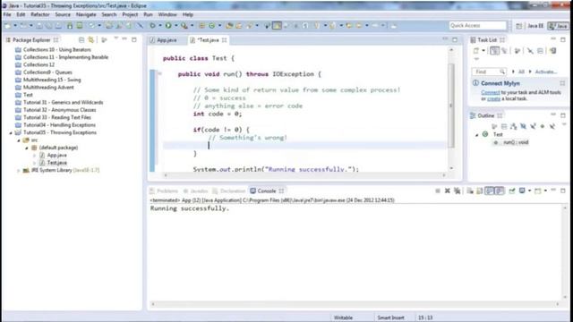The width and height of the screenshot is (573, 322).
Task: Open the Navigate menu
Action: coord(86,14)
